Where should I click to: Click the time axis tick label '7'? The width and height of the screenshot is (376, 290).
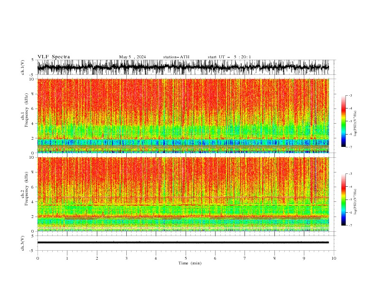coord(245,258)
